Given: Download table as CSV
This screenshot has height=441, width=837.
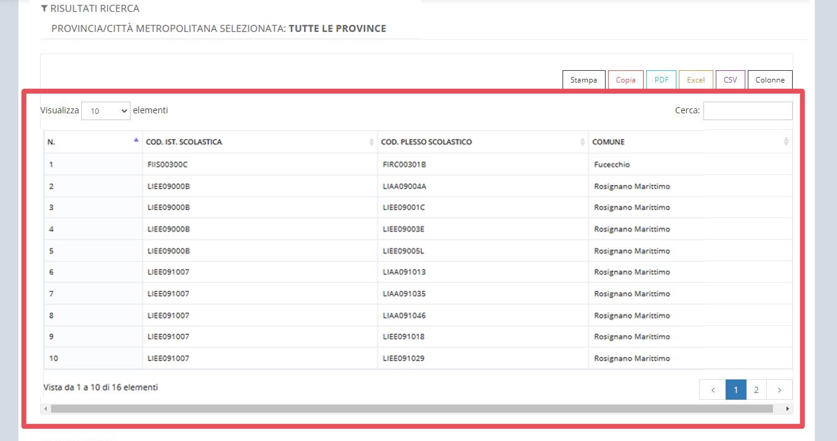Looking at the screenshot, I should 731,79.
